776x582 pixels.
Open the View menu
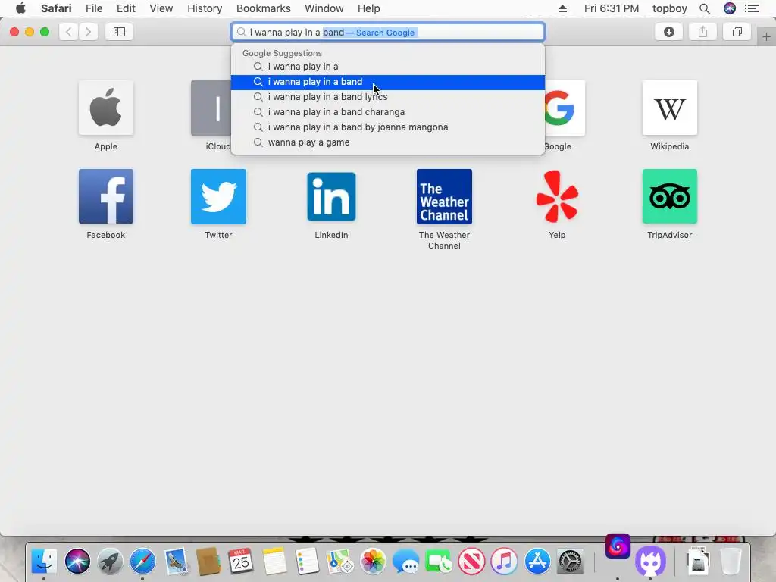point(161,8)
